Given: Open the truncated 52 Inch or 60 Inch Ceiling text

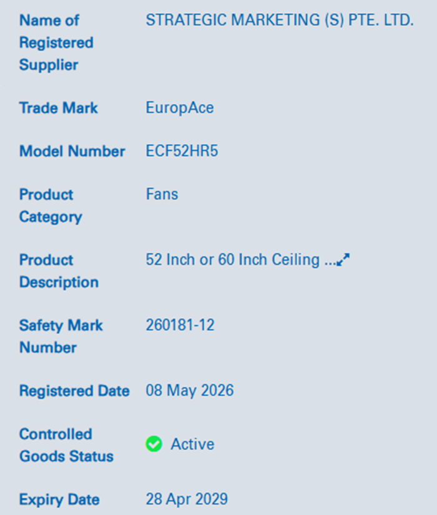Looking at the screenshot, I should (241, 260).
